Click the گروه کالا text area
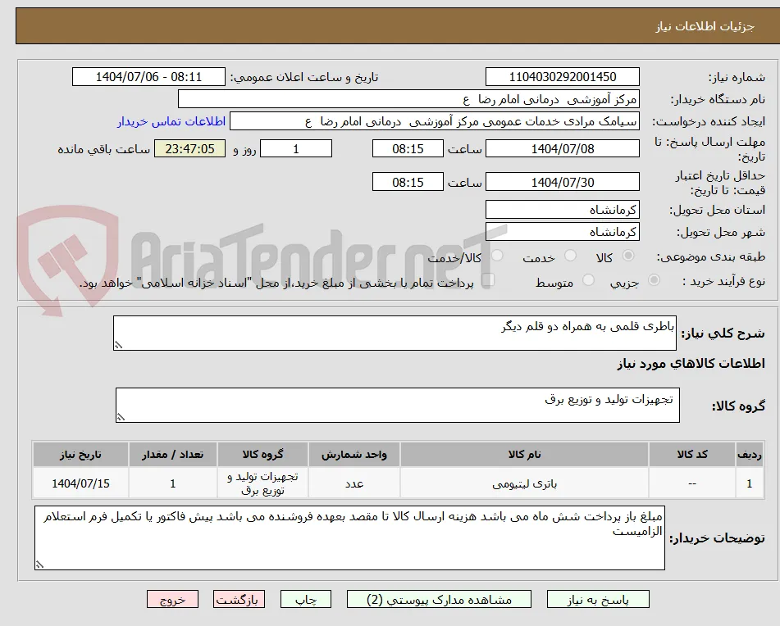The width and height of the screenshot is (780, 626). [398, 405]
